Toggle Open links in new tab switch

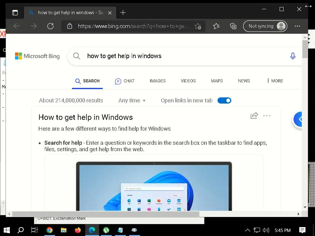coord(224,100)
